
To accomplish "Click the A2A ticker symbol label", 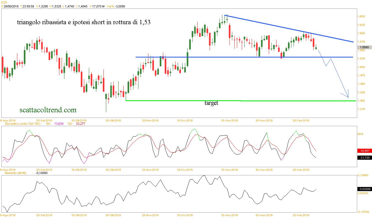I will [x=4, y=2].
